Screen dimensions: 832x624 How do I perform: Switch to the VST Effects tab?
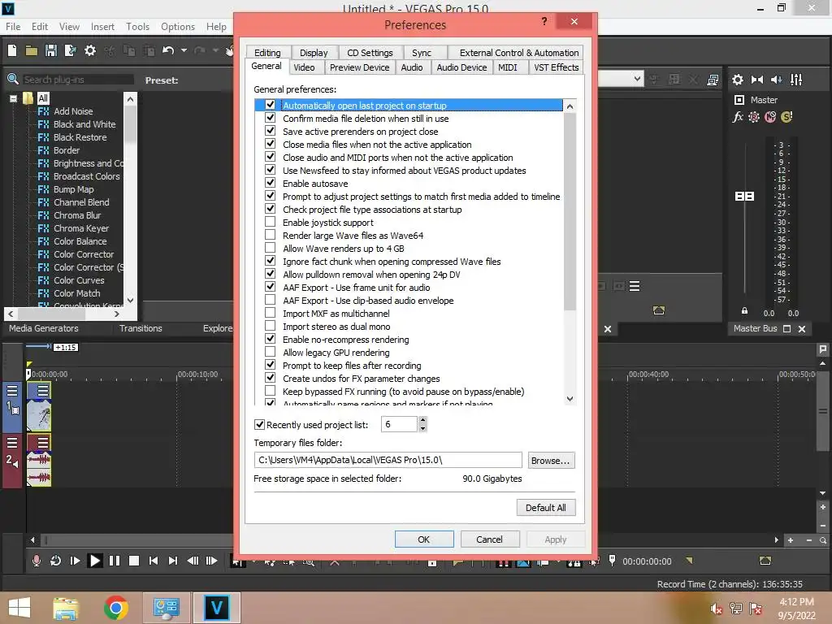[556, 67]
